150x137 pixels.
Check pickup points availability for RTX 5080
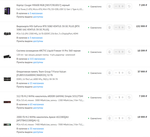pos(38,41)
